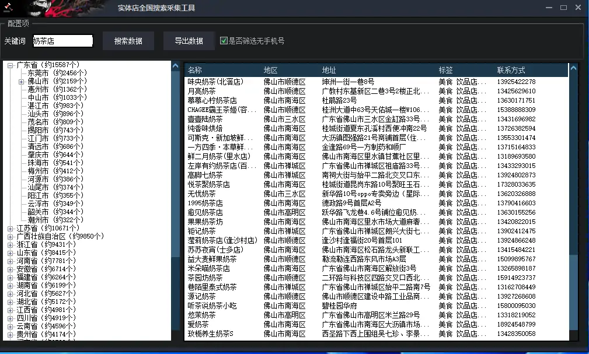
Task: Click address 杜鹃路23号
Action: click(339, 101)
